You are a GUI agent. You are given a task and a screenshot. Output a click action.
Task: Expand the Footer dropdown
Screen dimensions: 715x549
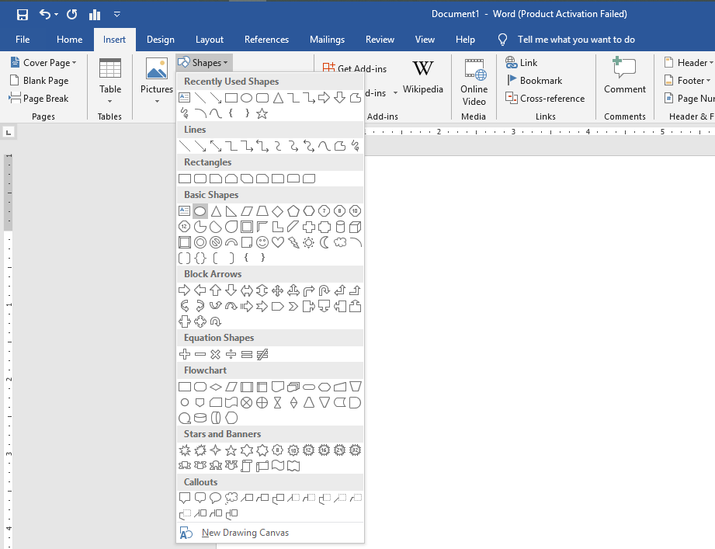708,81
